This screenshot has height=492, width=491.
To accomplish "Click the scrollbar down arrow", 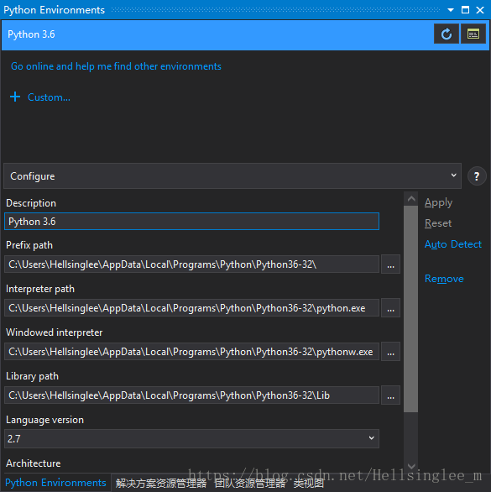I will click(411, 466).
